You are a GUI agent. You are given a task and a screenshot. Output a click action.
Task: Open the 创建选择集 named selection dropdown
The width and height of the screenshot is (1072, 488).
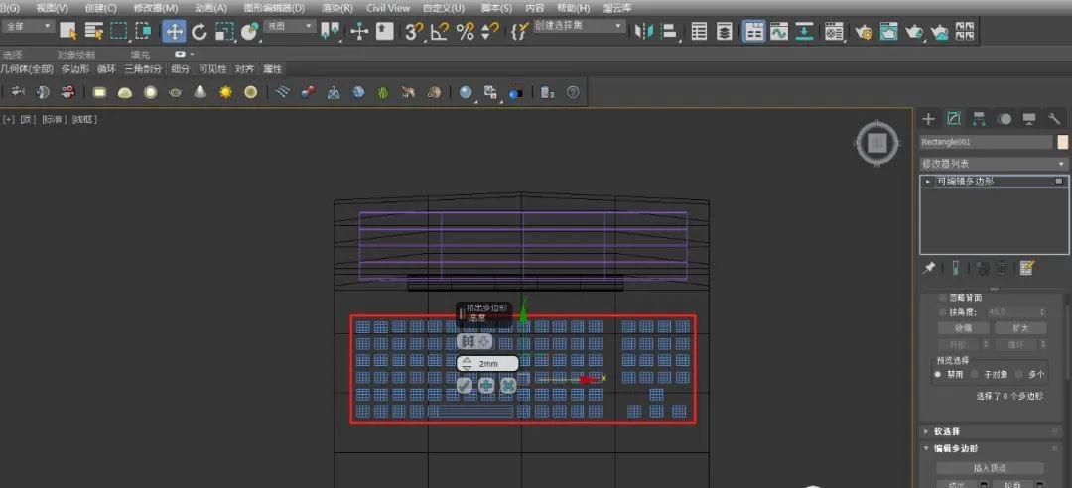coord(579,26)
